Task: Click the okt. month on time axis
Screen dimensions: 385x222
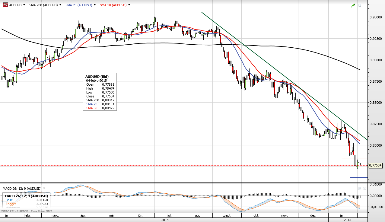Action: 256,216
